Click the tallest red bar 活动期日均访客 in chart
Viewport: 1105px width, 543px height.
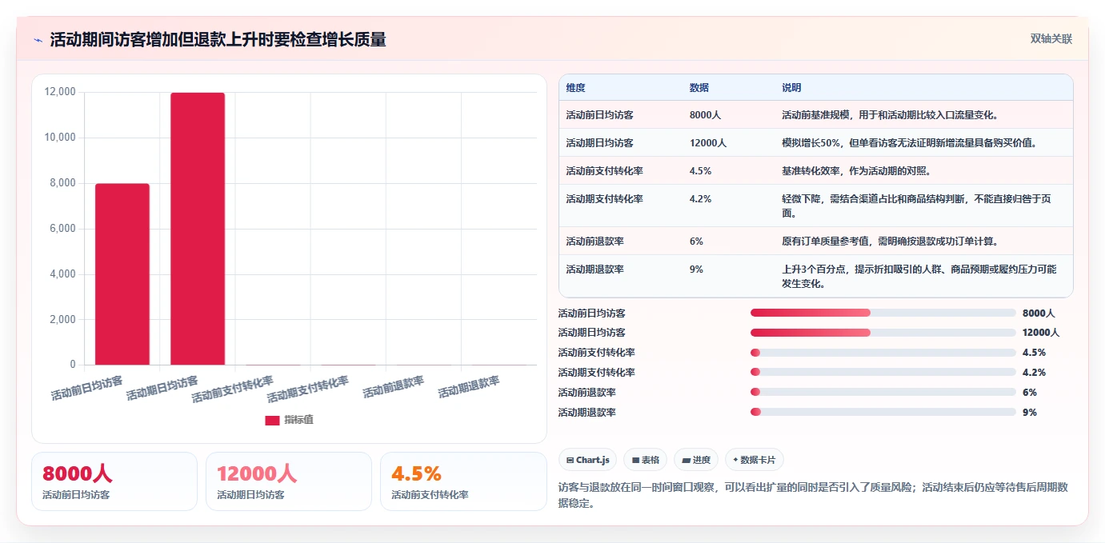pyautogui.click(x=198, y=229)
